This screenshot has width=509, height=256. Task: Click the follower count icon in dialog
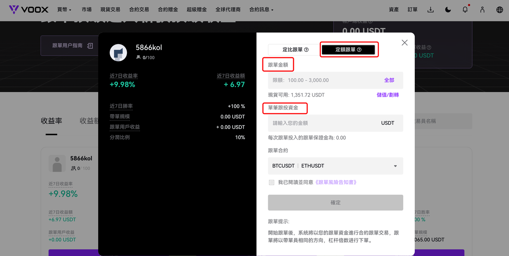point(138,57)
